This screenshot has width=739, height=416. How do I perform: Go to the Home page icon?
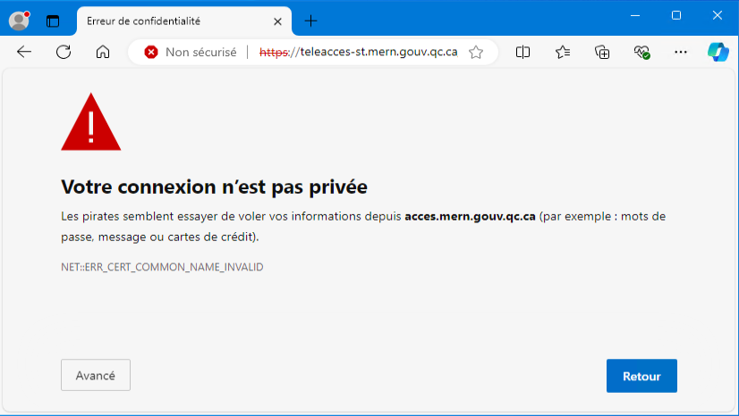coord(103,52)
